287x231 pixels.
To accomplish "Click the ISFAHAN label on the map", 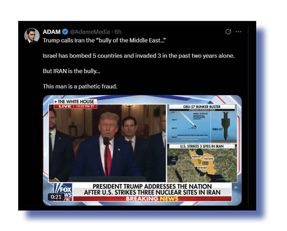I will pos(202,168).
